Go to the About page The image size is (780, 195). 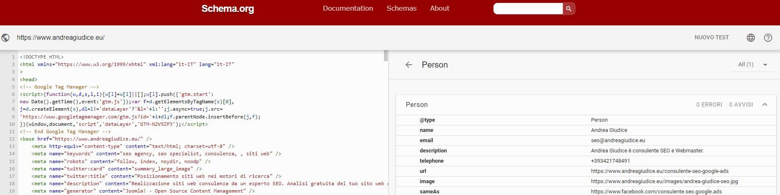coord(439,8)
